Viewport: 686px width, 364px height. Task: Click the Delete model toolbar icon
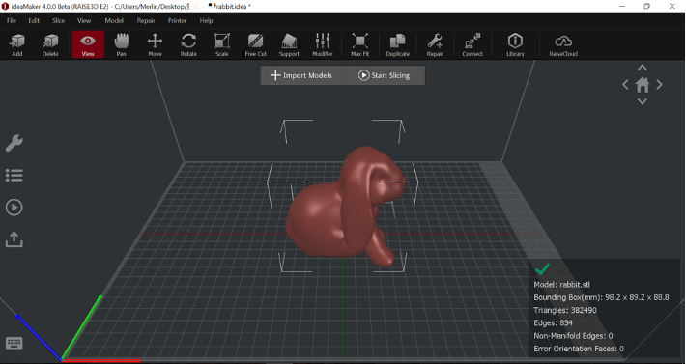coord(50,44)
